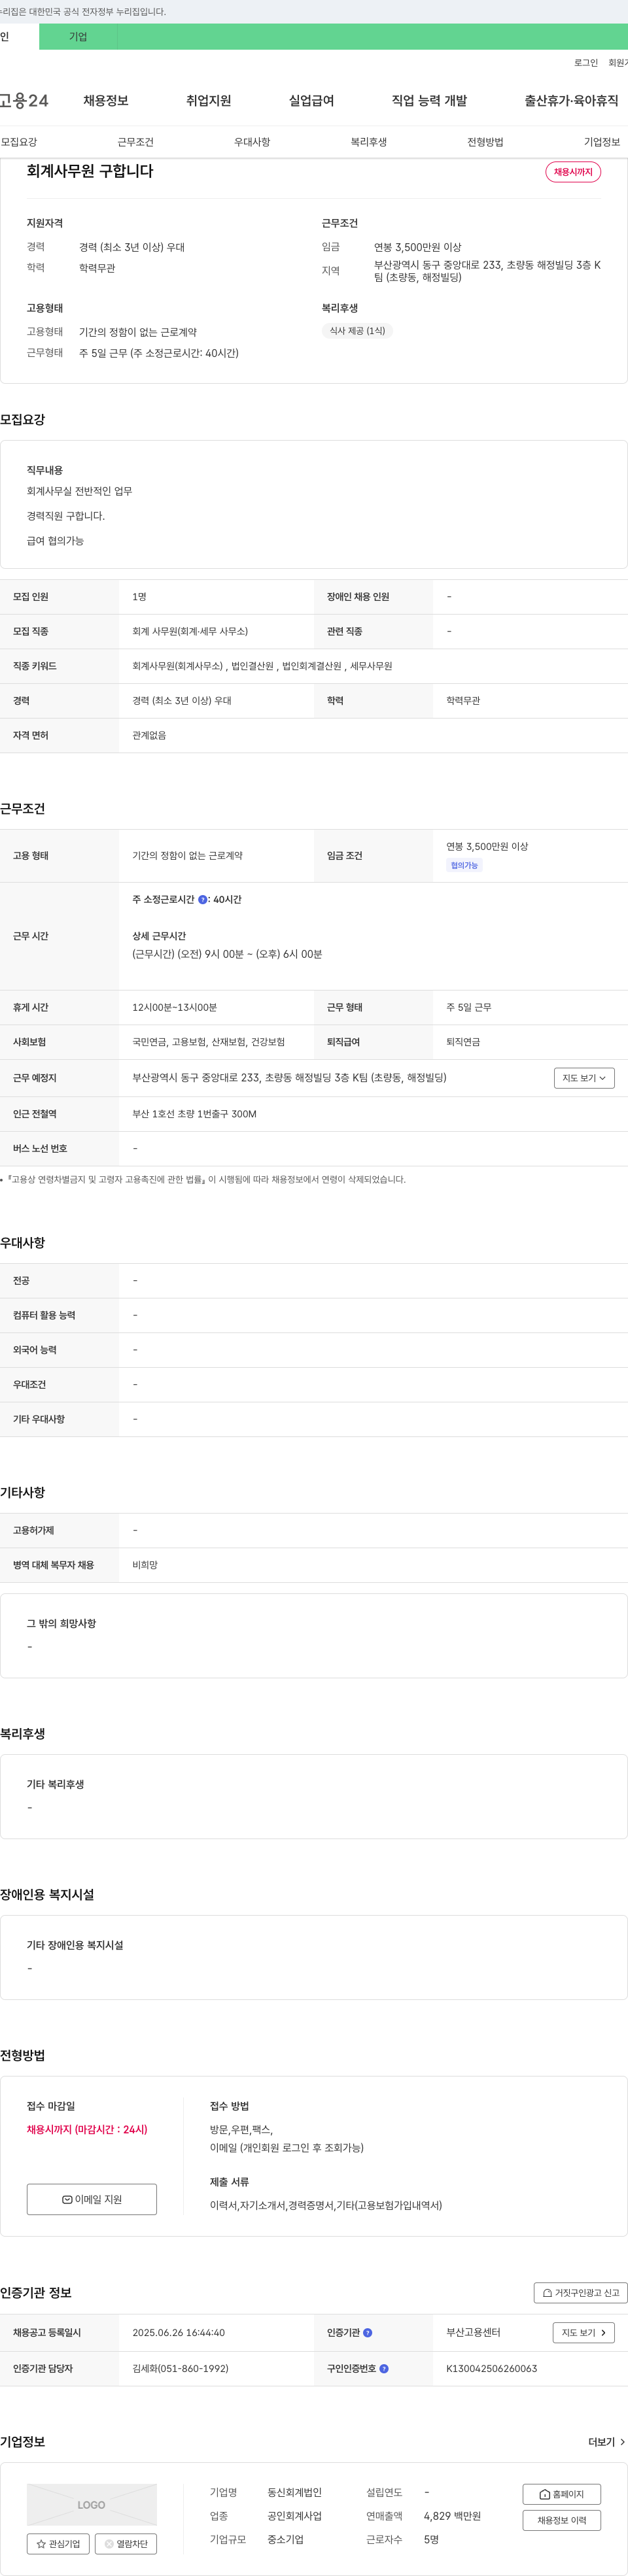Image resolution: width=628 pixels, height=2576 pixels.
Task: Click the siren icon in 거짓구인광고 신고
Action: pyautogui.click(x=547, y=2293)
